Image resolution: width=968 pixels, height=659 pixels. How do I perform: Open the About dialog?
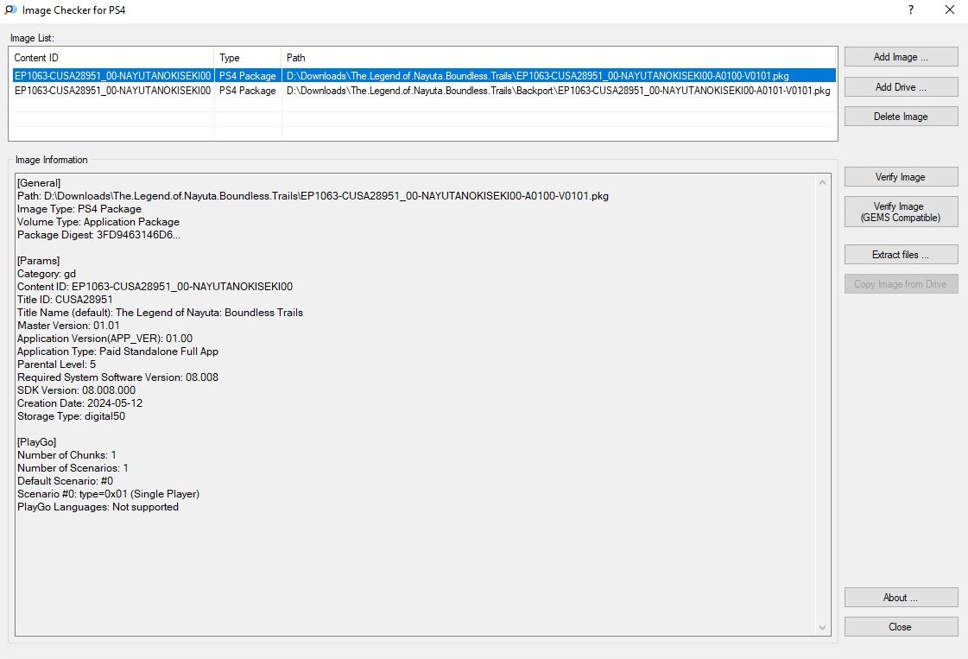[x=901, y=597]
